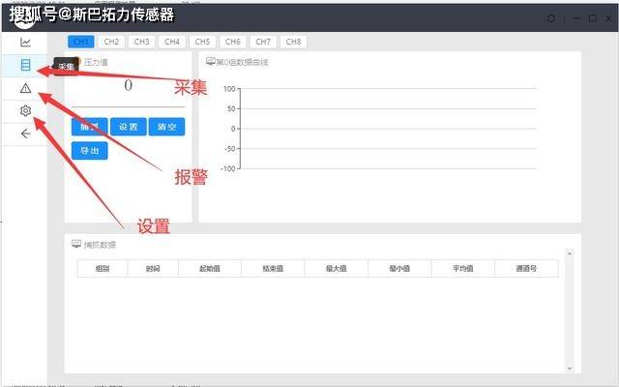
Task: Close the application window
Action: [x=609, y=18]
